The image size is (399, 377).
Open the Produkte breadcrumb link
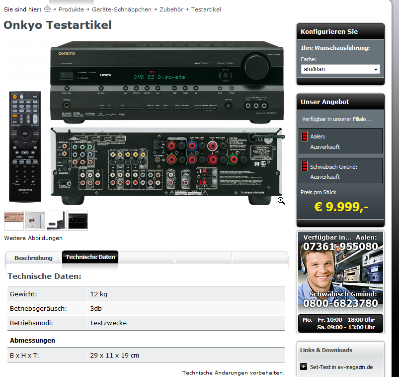pos(71,9)
